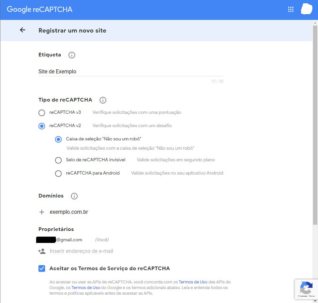Choose reCAPTCHA para Android option

click(x=58, y=174)
